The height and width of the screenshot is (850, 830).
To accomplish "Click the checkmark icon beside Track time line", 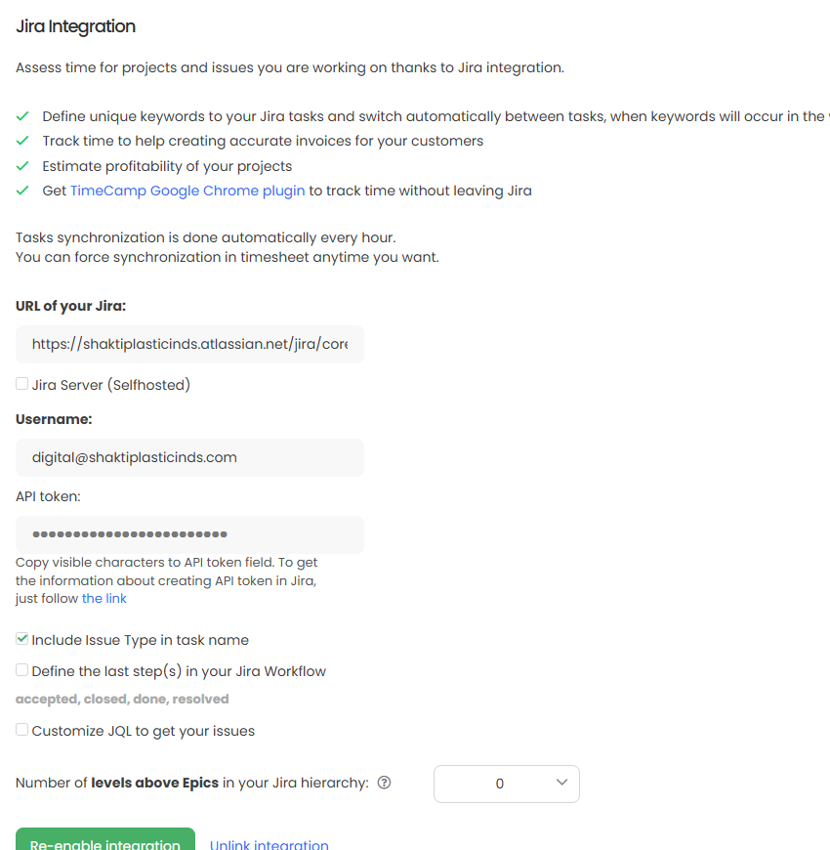I will click(x=21, y=141).
